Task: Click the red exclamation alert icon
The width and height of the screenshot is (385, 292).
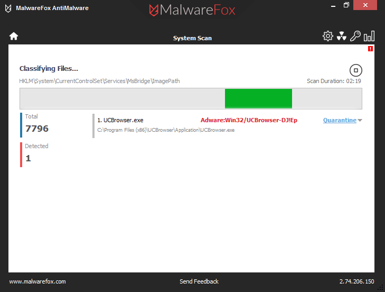Action: [x=371, y=49]
